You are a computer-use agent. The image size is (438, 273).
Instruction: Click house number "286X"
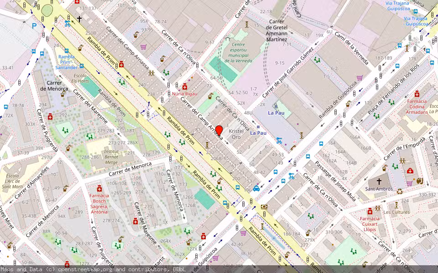(x=132, y=142)
